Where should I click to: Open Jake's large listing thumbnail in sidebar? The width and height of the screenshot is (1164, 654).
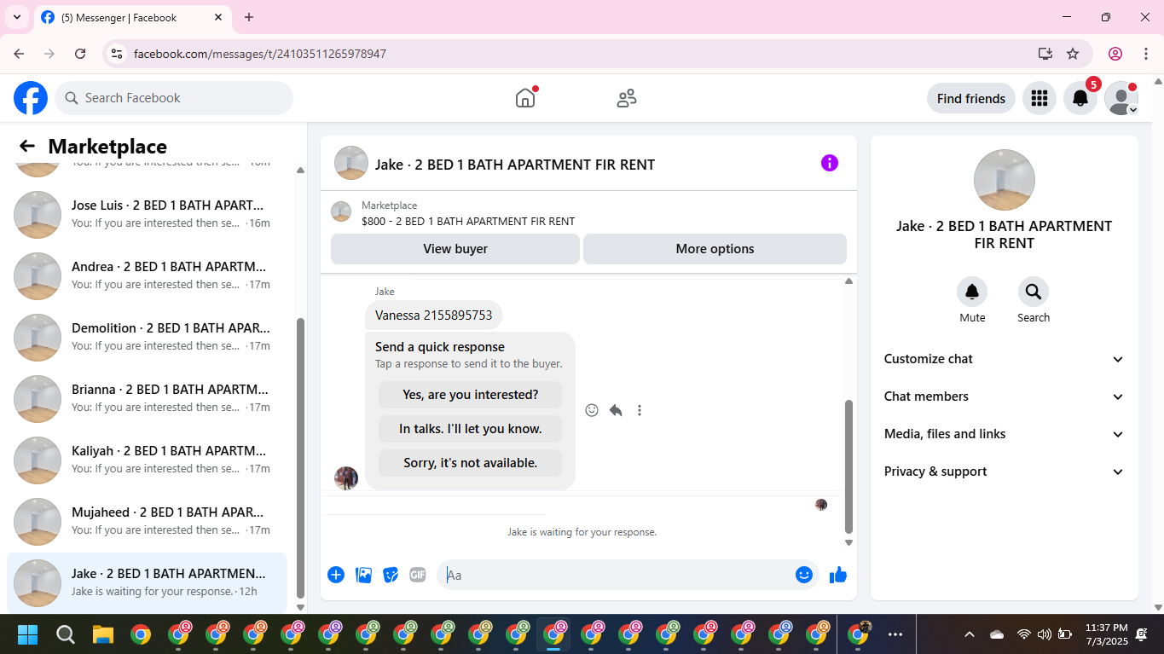1005,180
